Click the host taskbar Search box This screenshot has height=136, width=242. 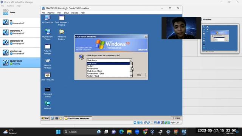(x=82, y=132)
